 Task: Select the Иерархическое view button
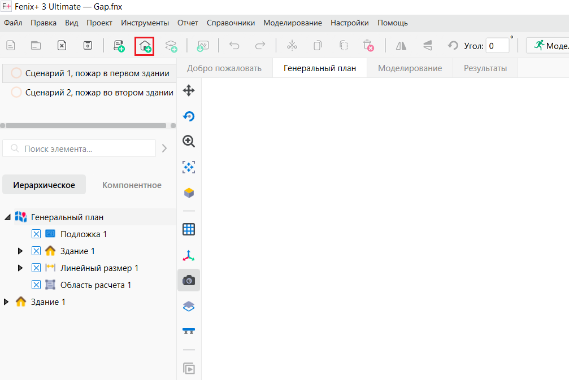tap(44, 185)
